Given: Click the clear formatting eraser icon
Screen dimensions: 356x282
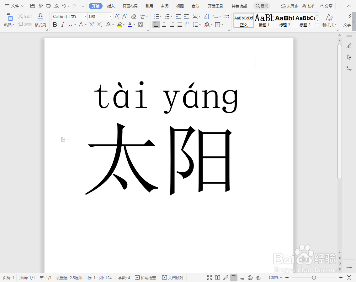Looking at the screenshot, I should 133,16.
